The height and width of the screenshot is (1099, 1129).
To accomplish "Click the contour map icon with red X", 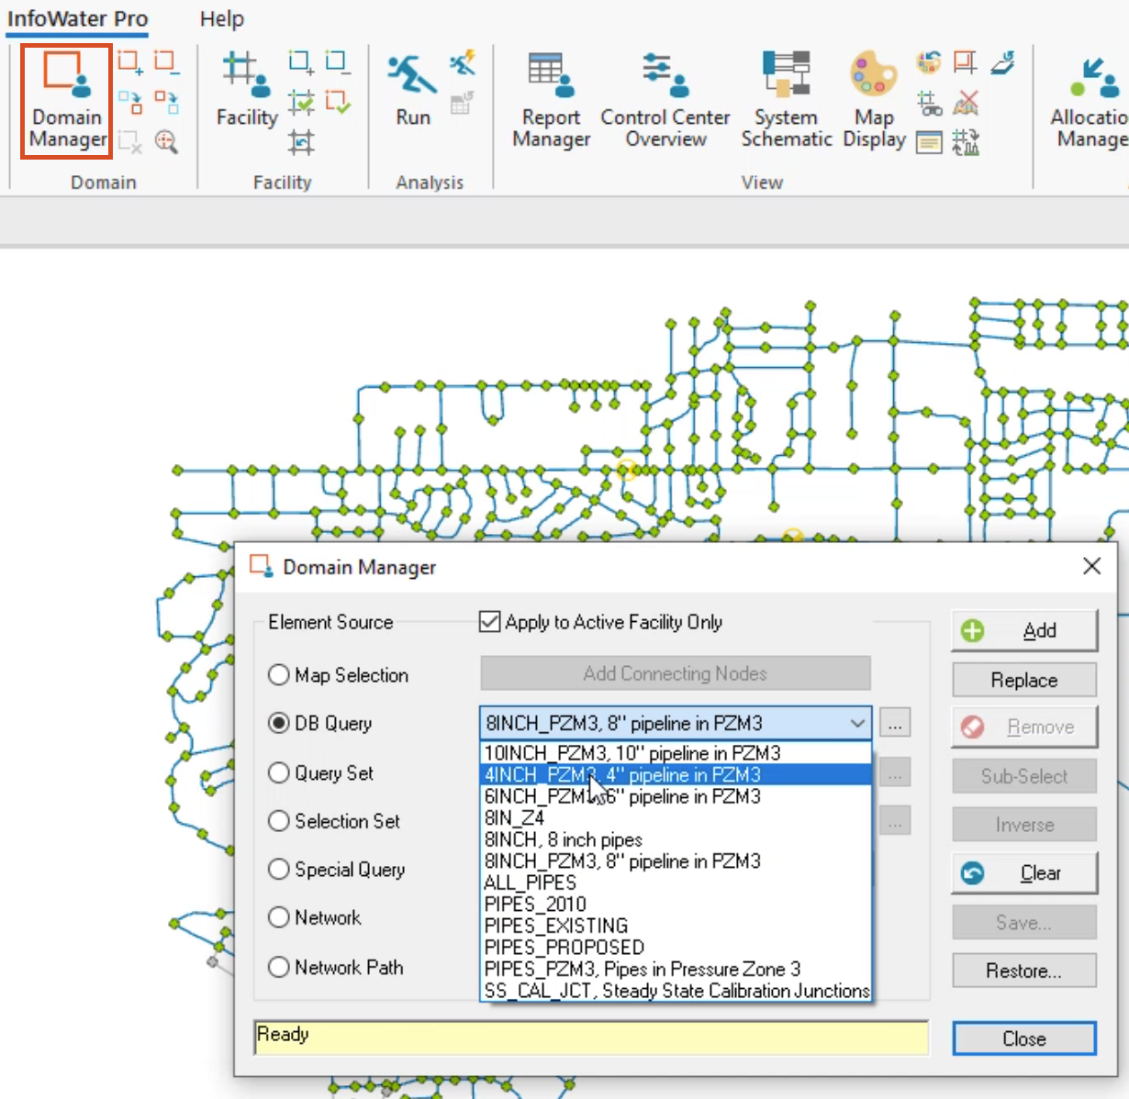I will click(965, 102).
